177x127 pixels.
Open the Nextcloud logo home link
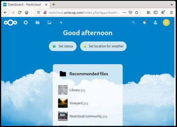point(10,23)
